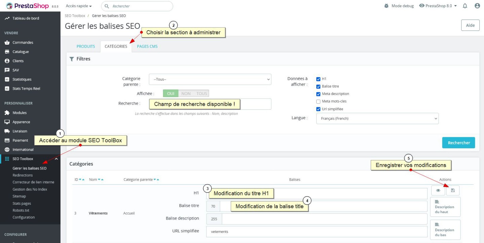
Task: Open Description du bas button
Action: pyautogui.click(x=445, y=230)
